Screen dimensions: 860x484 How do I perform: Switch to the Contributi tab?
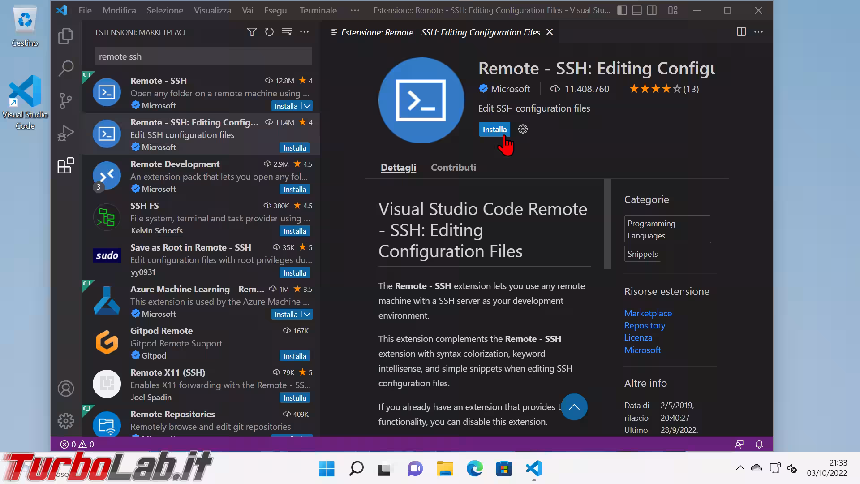point(453,168)
